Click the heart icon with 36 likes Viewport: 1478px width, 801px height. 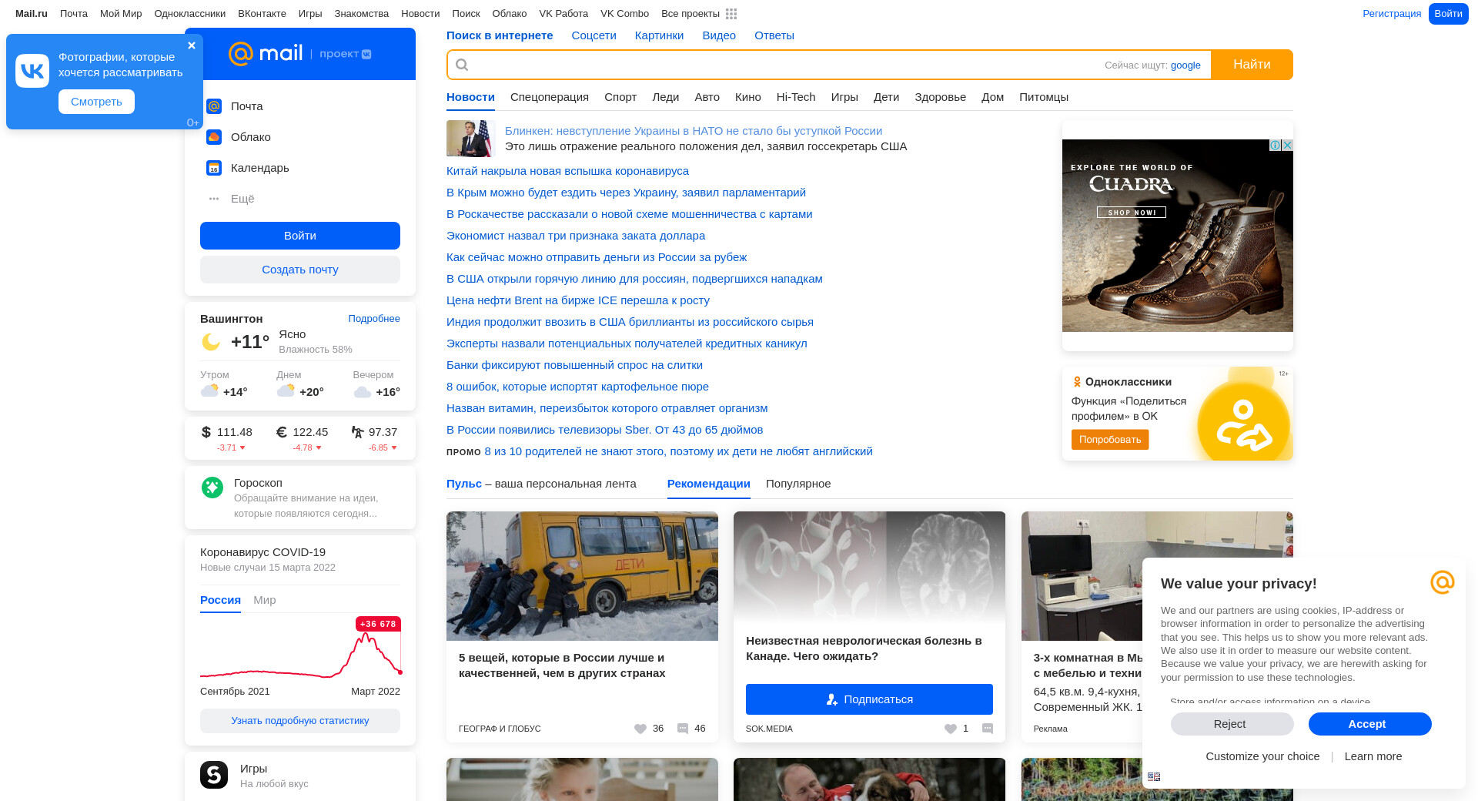point(640,729)
